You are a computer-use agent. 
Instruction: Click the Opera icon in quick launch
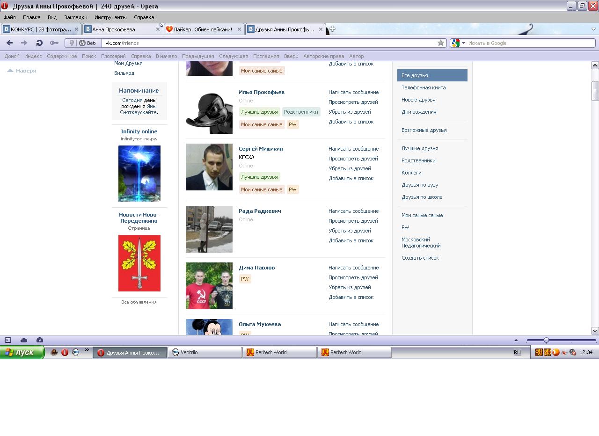65,352
